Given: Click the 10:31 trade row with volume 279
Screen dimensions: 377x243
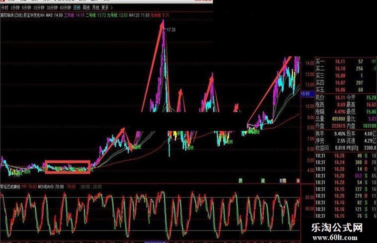Looking at the screenshot, I should 346,196.
